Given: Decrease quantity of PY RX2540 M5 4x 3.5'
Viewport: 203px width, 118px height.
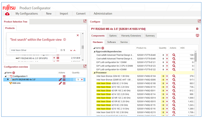Looking at the screenshot, I should 74,79.
